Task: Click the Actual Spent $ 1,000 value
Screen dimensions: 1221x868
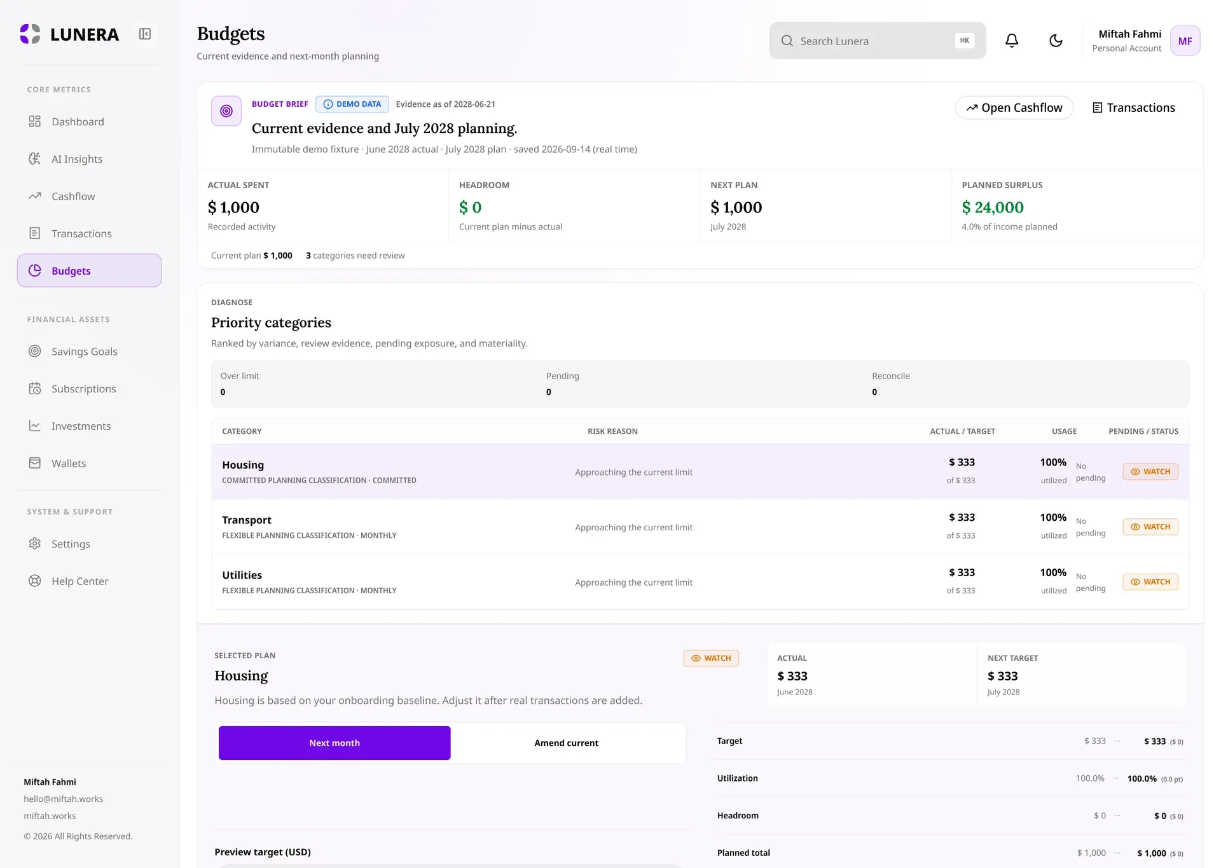Action: click(233, 207)
